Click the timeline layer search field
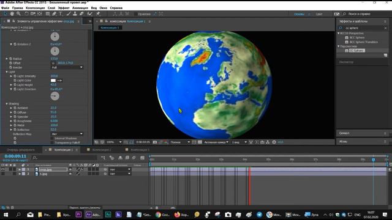The image size is (392, 220). click(64, 158)
